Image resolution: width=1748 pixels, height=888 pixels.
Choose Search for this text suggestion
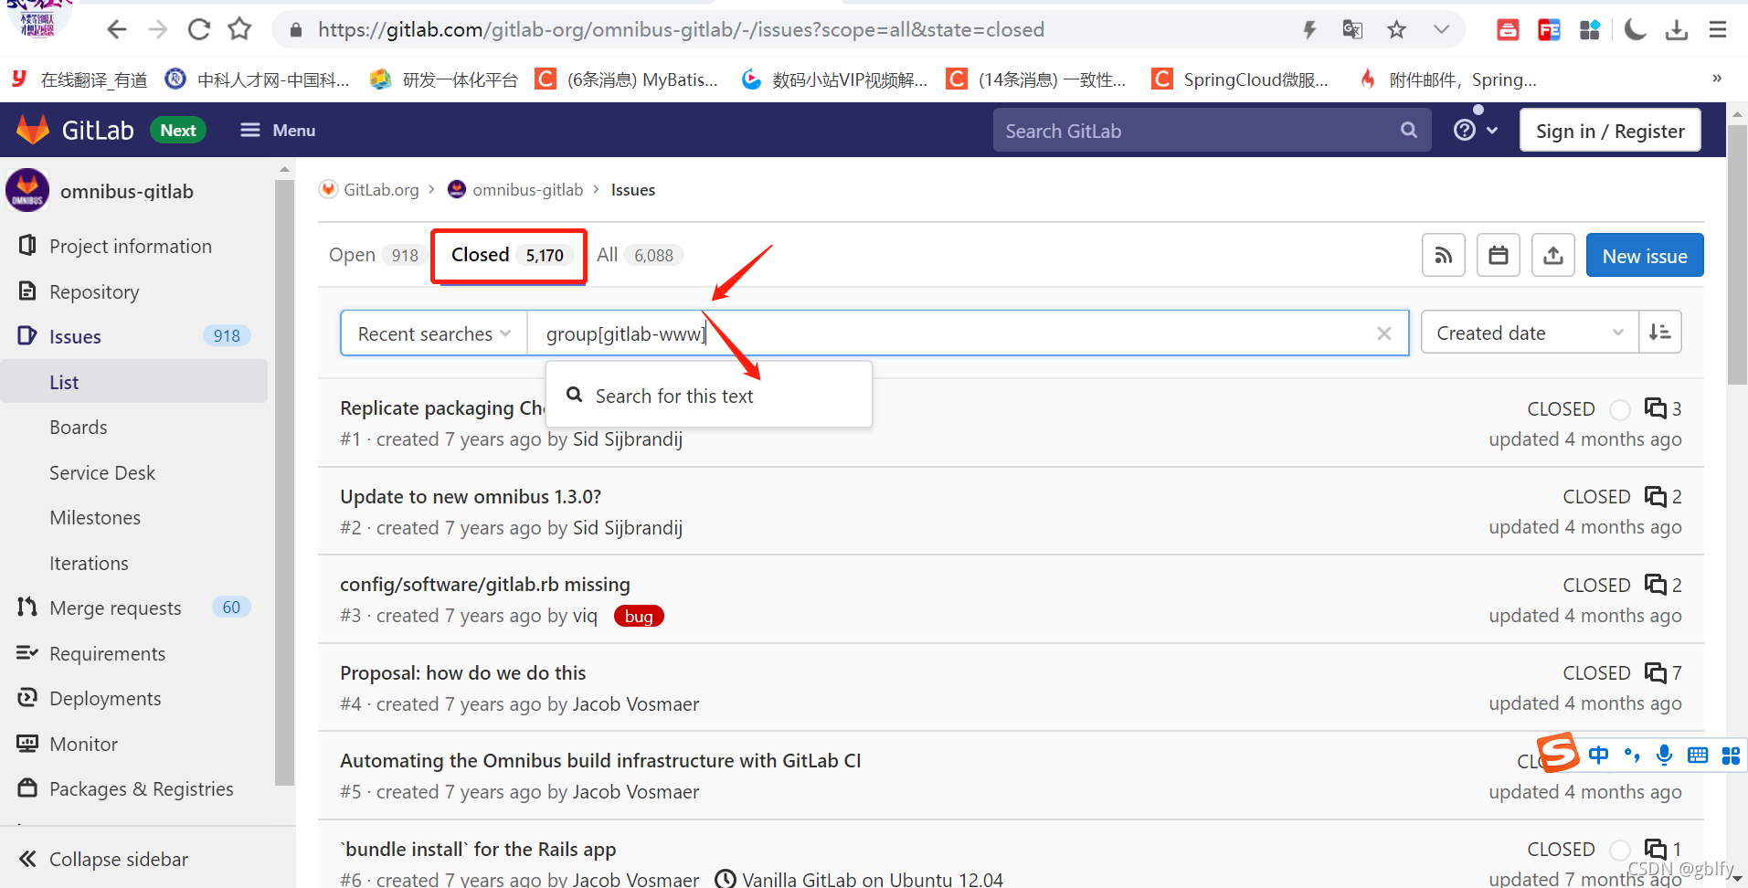709,396
